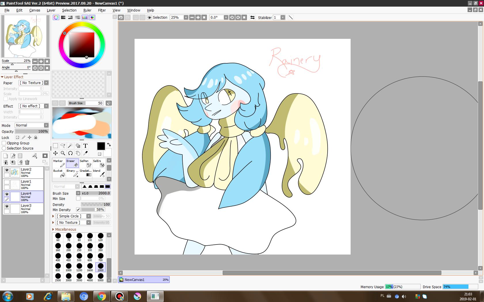Image resolution: width=484 pixels, height=302 pixels.
Task: Open the Effect dropdown
Action: [x=46, y=106]
